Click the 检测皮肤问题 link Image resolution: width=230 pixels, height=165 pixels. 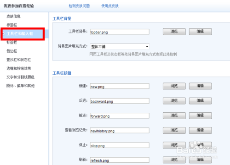pos(79,6)
